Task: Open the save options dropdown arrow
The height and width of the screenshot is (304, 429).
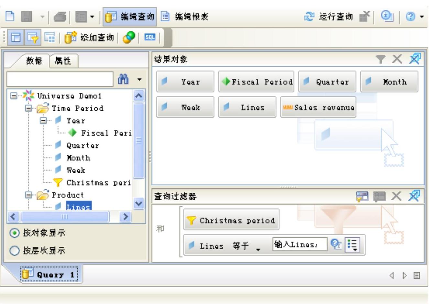Action: coord(42,16)
